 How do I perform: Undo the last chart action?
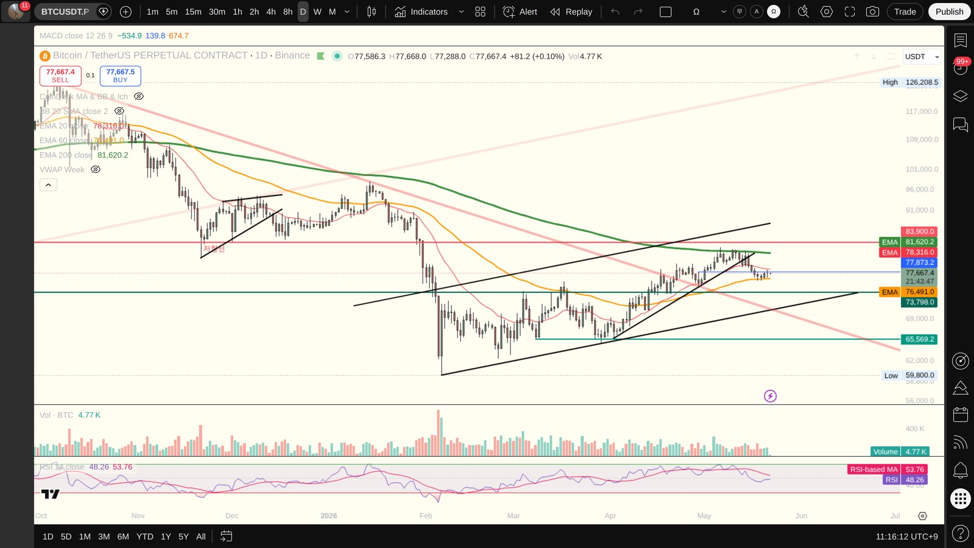[615, 12]
